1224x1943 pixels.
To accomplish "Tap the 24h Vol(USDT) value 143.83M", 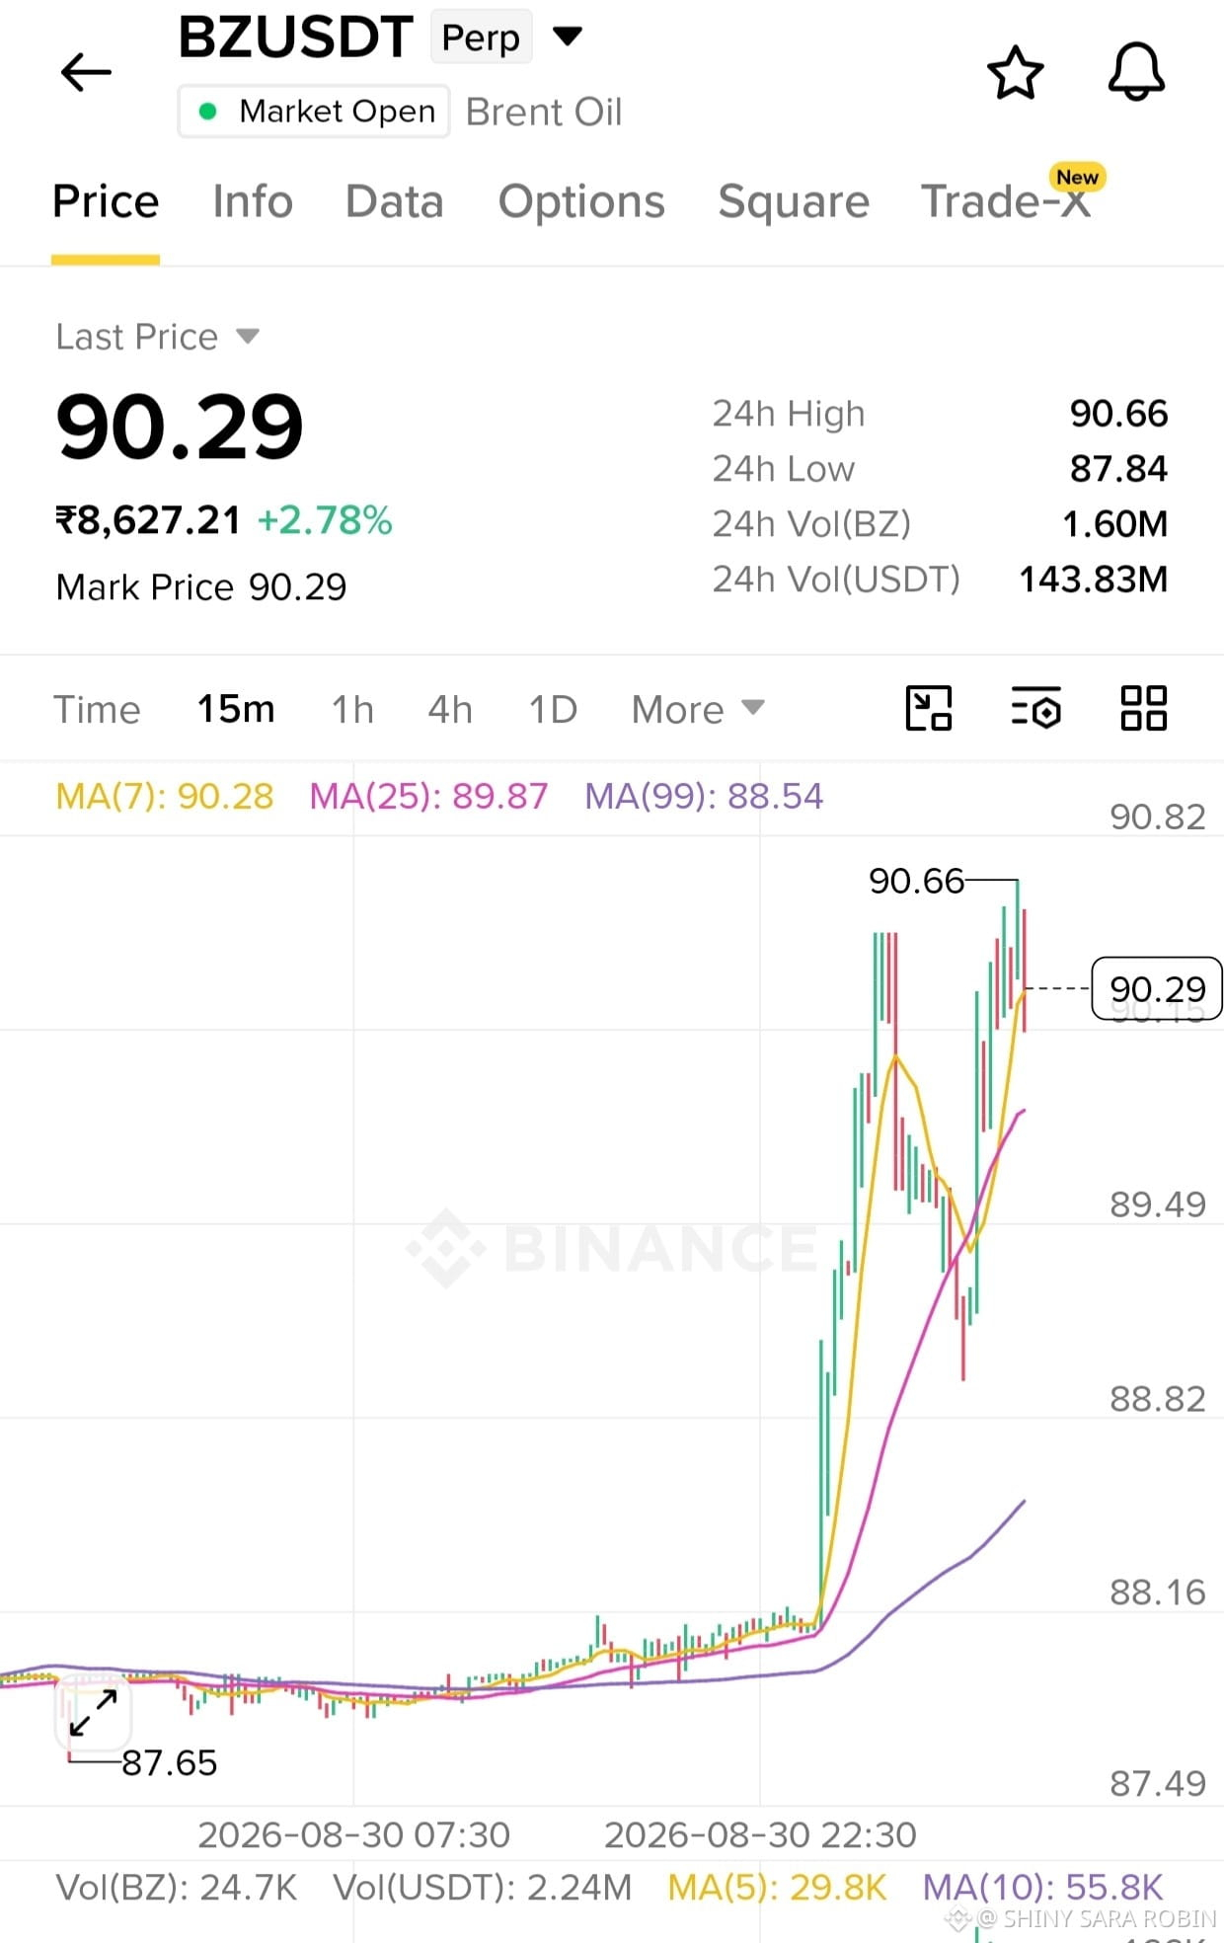I will (x=1093, y=580).
